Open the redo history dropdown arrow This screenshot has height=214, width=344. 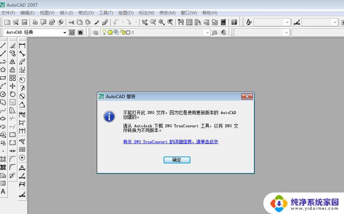click(136, 22)
